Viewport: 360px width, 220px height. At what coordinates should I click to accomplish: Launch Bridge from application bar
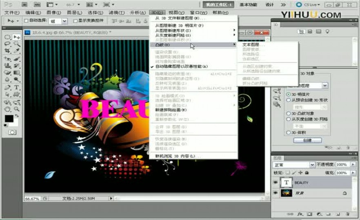click(x=24, y=4)
